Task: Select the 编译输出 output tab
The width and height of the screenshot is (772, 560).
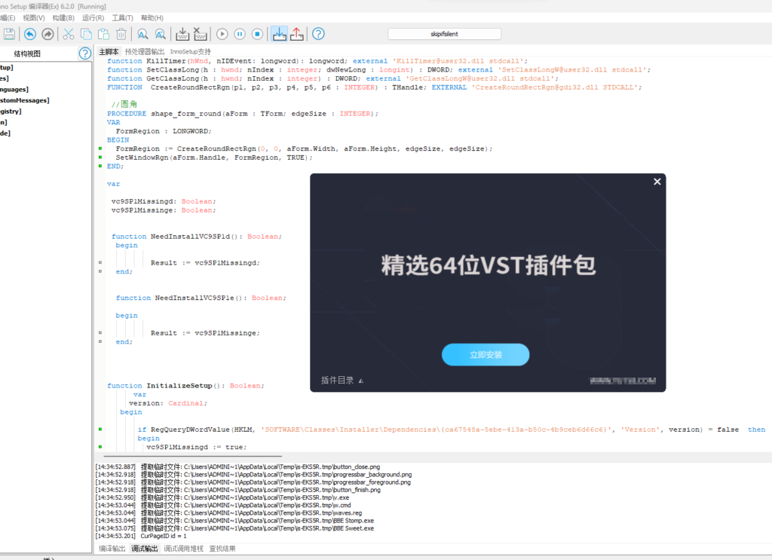Action: [112, 549]
